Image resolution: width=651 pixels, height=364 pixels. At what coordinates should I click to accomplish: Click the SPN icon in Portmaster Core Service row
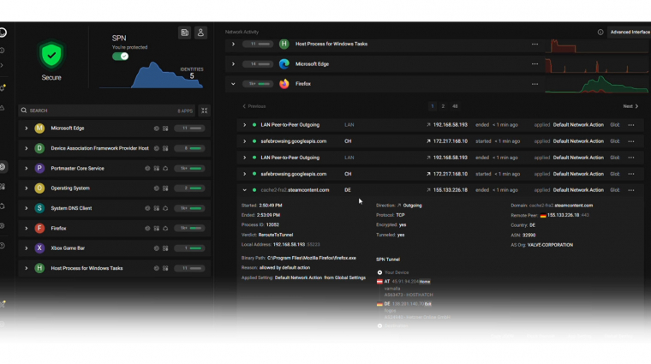pyautogui.click(x=165, y=169)
